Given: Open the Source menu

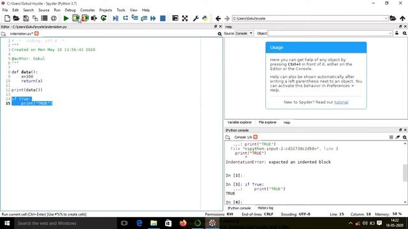Looking at the screenshot, I should tap(44, 10).
